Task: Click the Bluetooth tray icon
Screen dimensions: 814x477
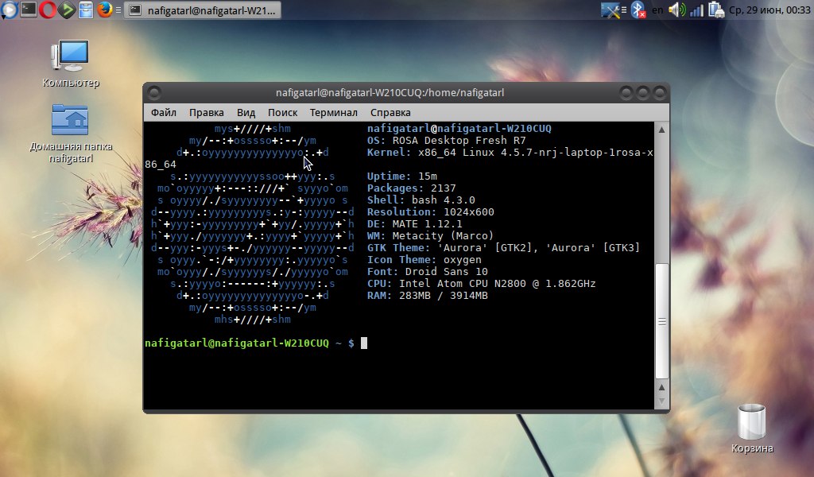Action: tap(638, 10)
